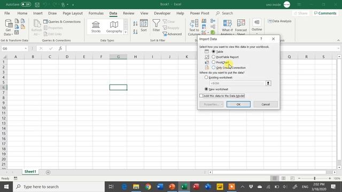The image size is (342, 192).
Task: Click the Geography data type
Action: click(x=114, y=27)
